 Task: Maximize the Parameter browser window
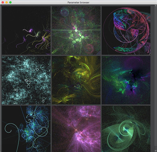(x=10, y=2)
